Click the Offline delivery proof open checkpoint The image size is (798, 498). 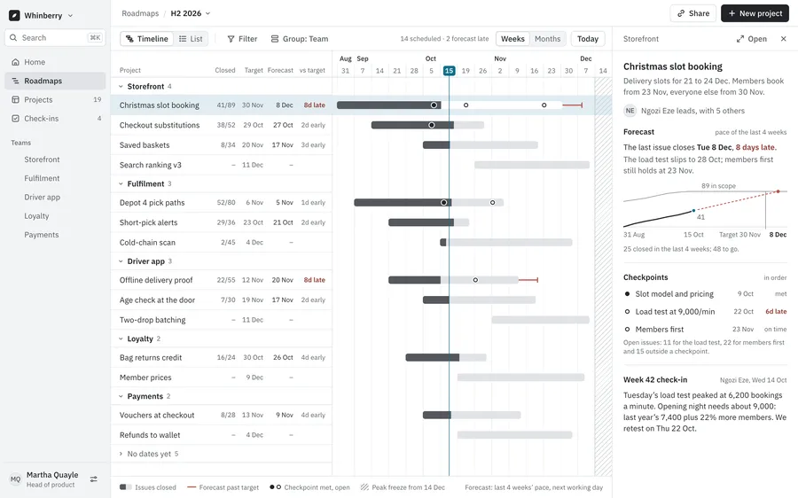475,280
